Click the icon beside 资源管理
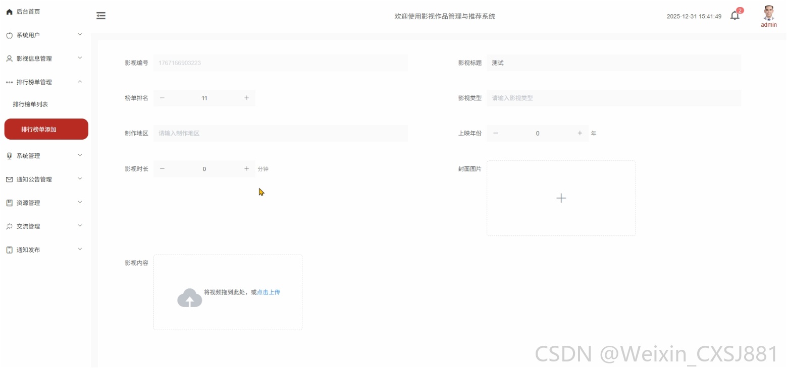Viewport: 787px width, 368px height. point(9,203)
